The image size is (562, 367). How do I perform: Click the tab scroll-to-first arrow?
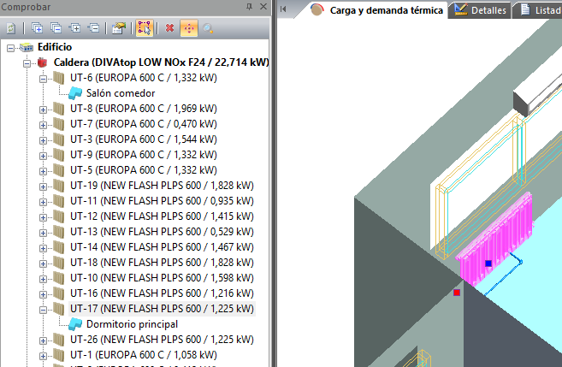283,9
